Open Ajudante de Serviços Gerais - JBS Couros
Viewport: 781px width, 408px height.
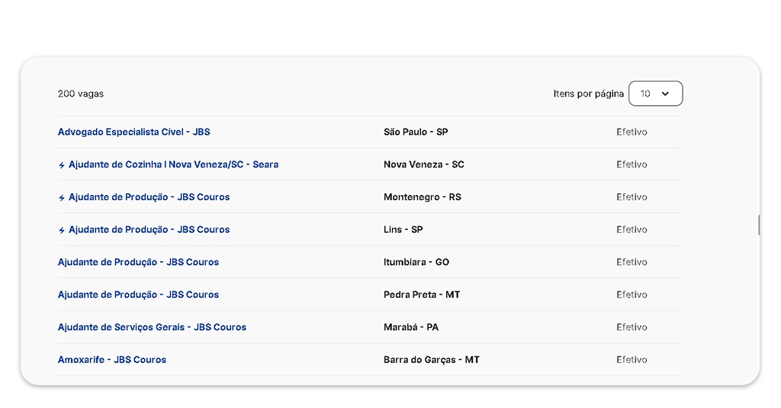(x=152, y=327)
